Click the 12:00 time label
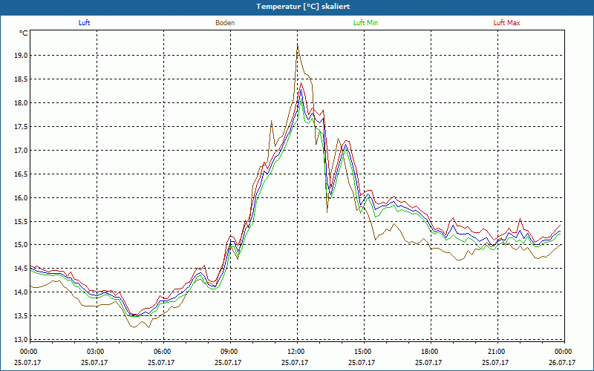The width and height of the screenshot is (594, 371). click(x=296, y=352)
